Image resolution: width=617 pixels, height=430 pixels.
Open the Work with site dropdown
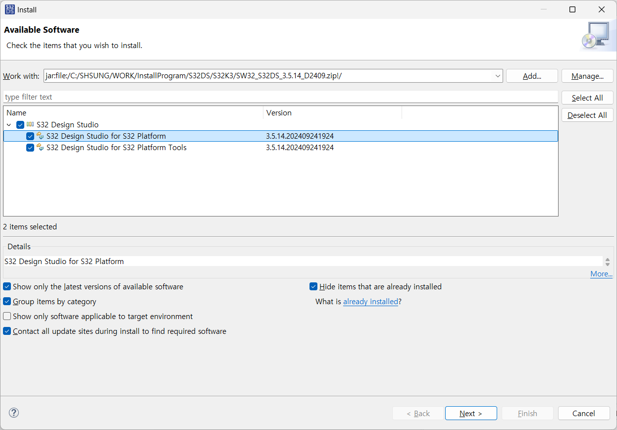(x=497, y=76)
